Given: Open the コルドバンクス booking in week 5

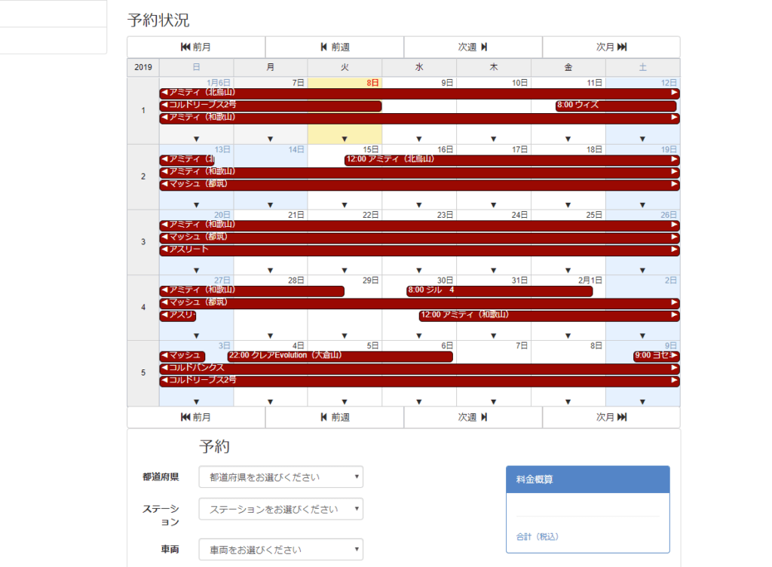Looking at the screenshot, I should click(419, 368).
